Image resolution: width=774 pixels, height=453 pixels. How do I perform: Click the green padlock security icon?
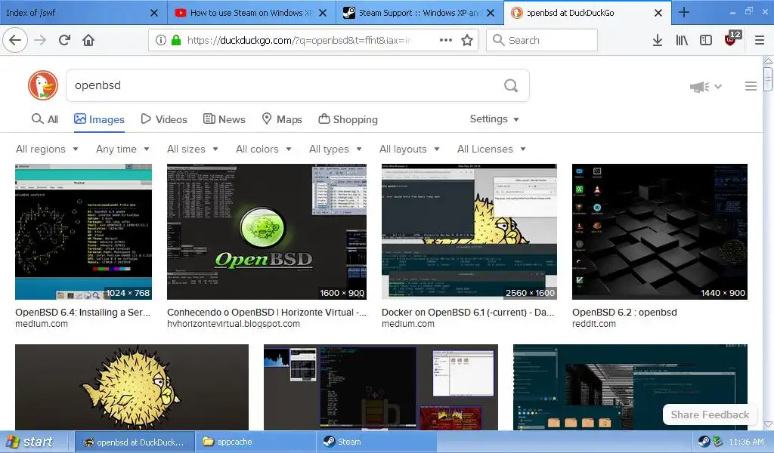pyautogui.click(x=175, y=40)
